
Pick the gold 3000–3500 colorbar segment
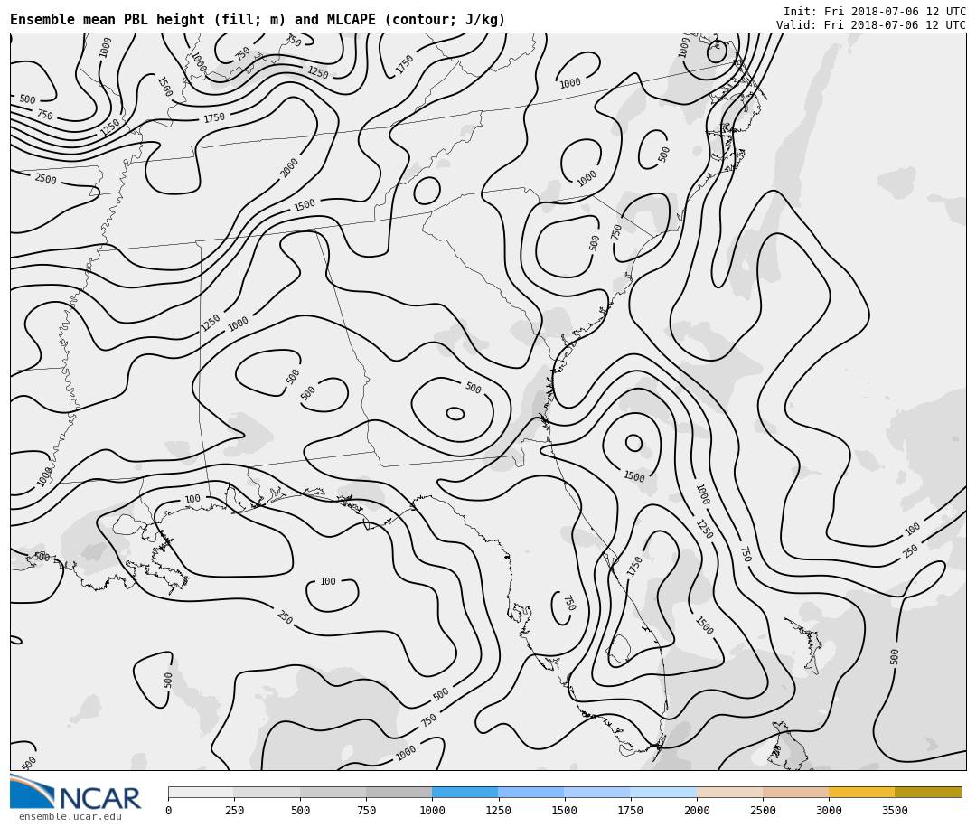click(x=861, y=792)
